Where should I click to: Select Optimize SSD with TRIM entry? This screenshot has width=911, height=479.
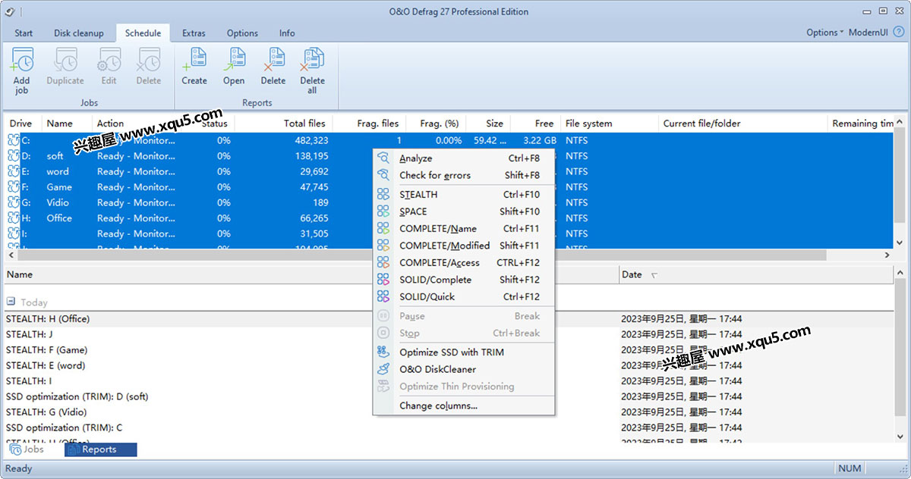click(x=464, y=352)
